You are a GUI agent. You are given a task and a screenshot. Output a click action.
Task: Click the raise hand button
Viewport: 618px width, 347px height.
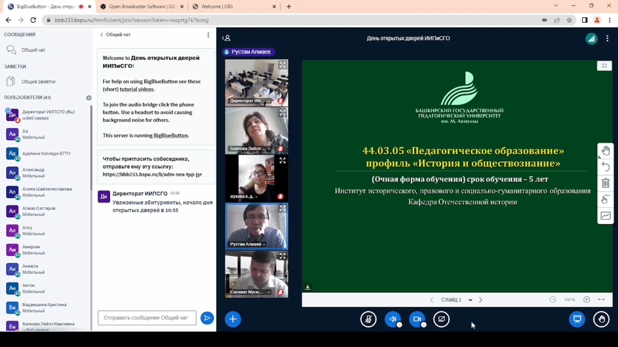[601, 319]
